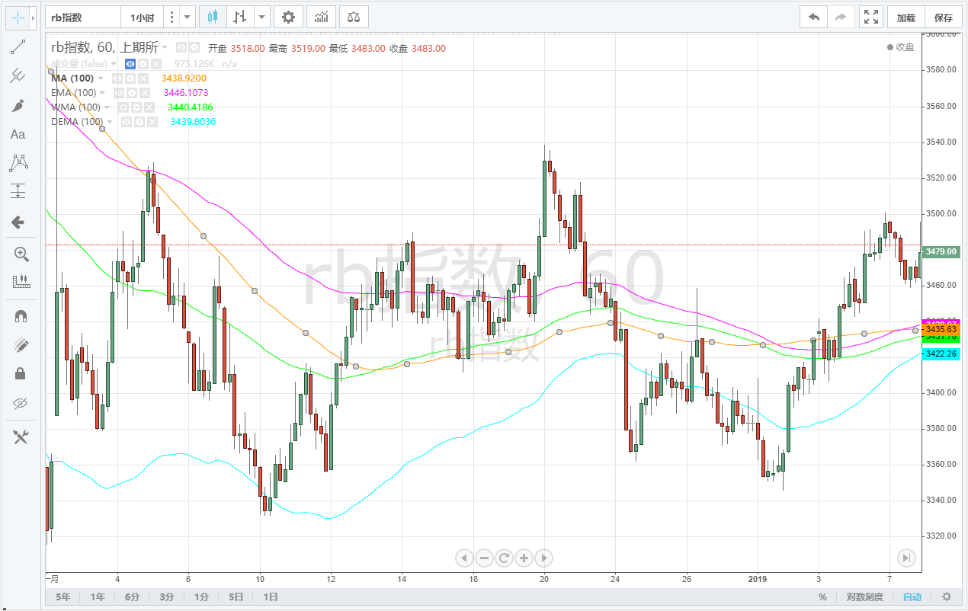
Task: Toggle lock all drawing tools
Action: (x=21, y=373)
